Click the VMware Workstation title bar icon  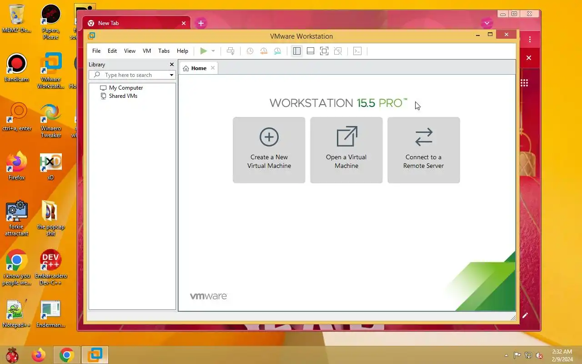tap(91, 36)
